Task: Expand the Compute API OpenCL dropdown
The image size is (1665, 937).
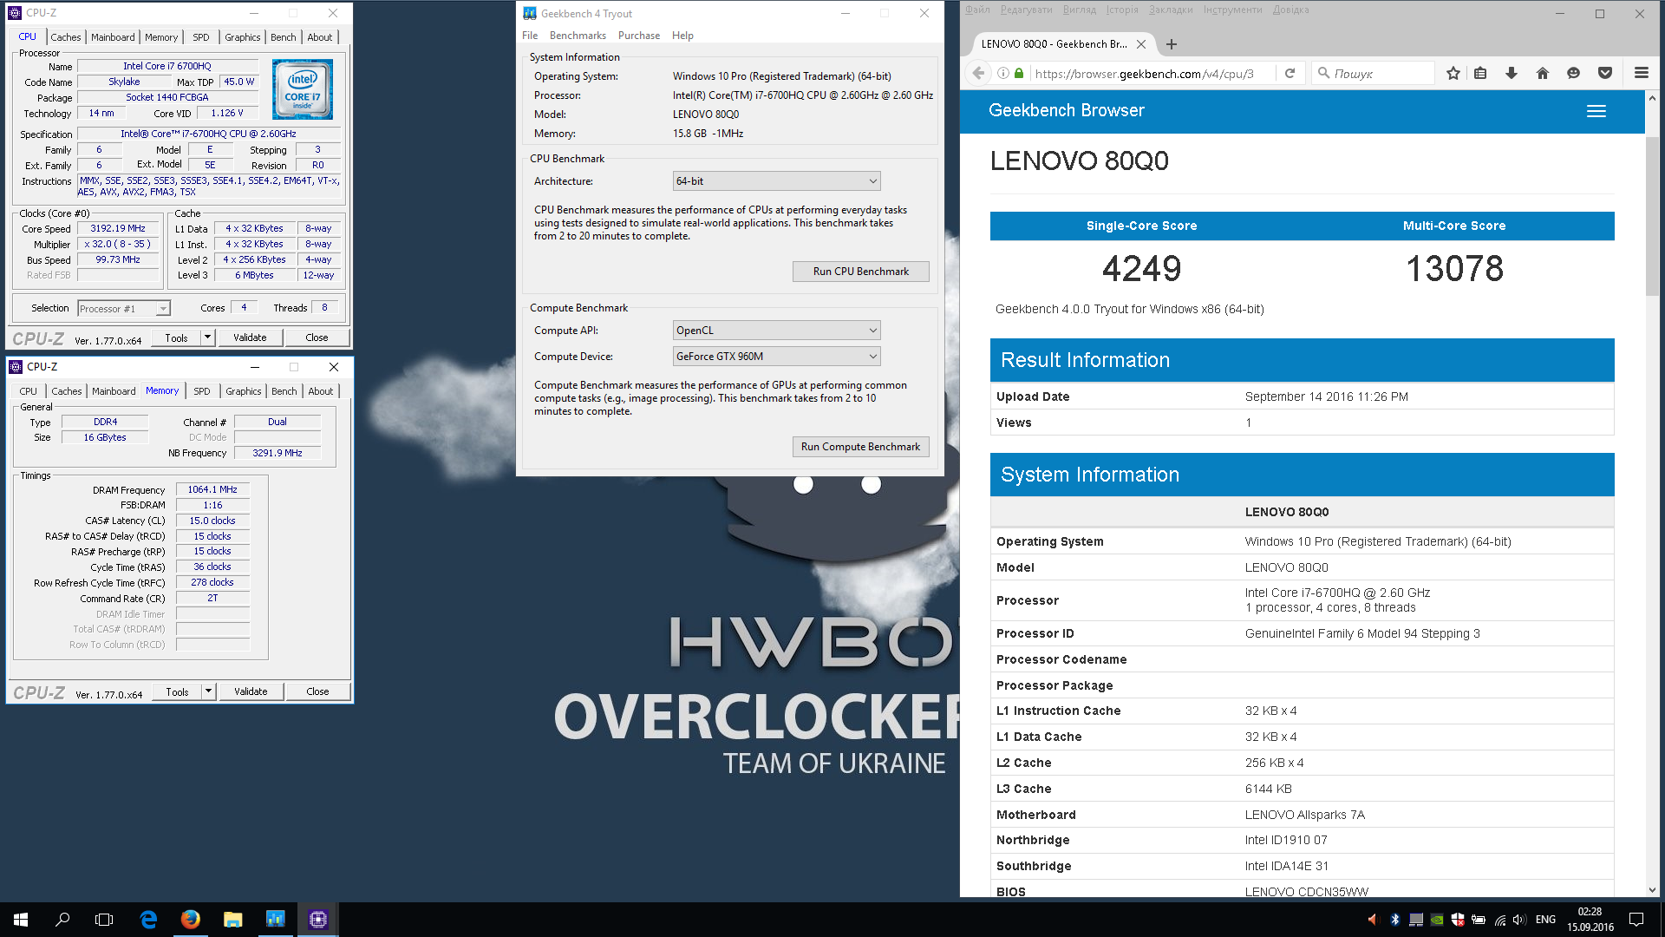Action: (x=777, y=331)
